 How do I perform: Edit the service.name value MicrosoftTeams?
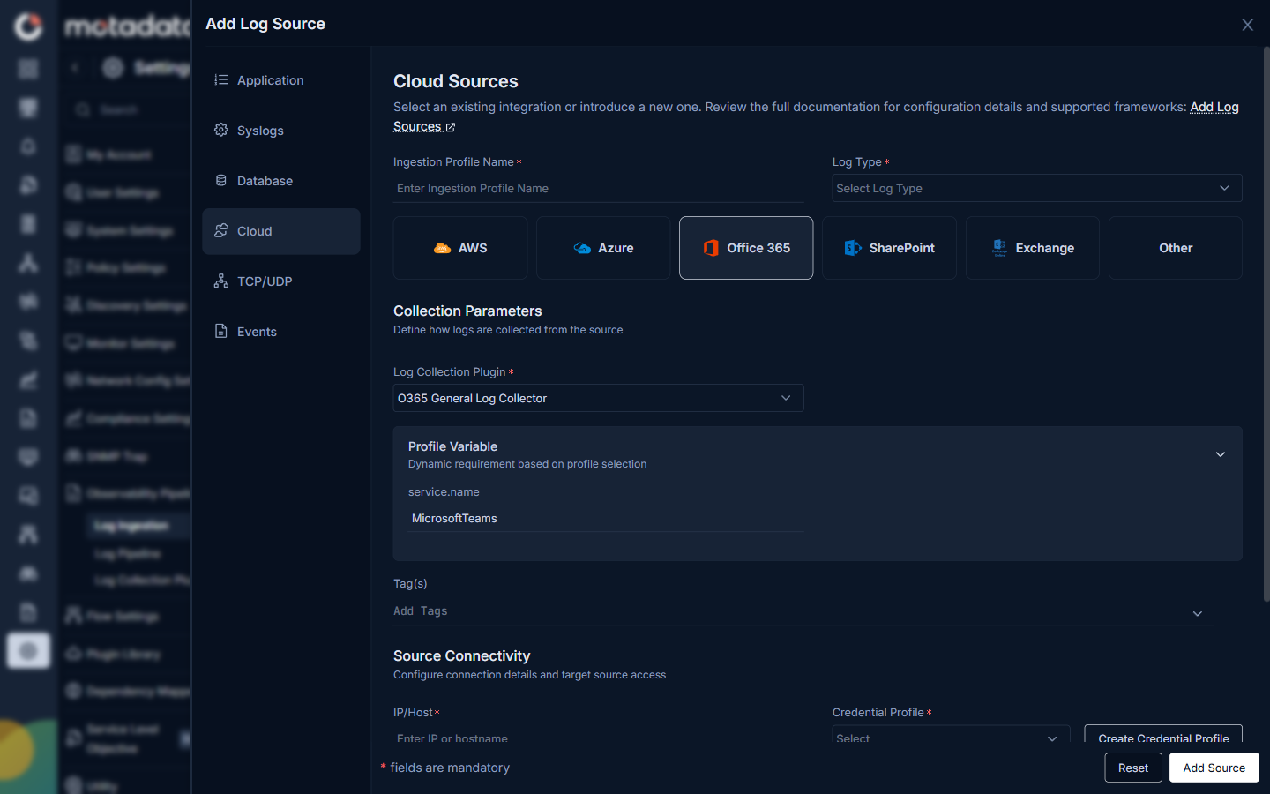pyautogui.click(x=607, y=519)
